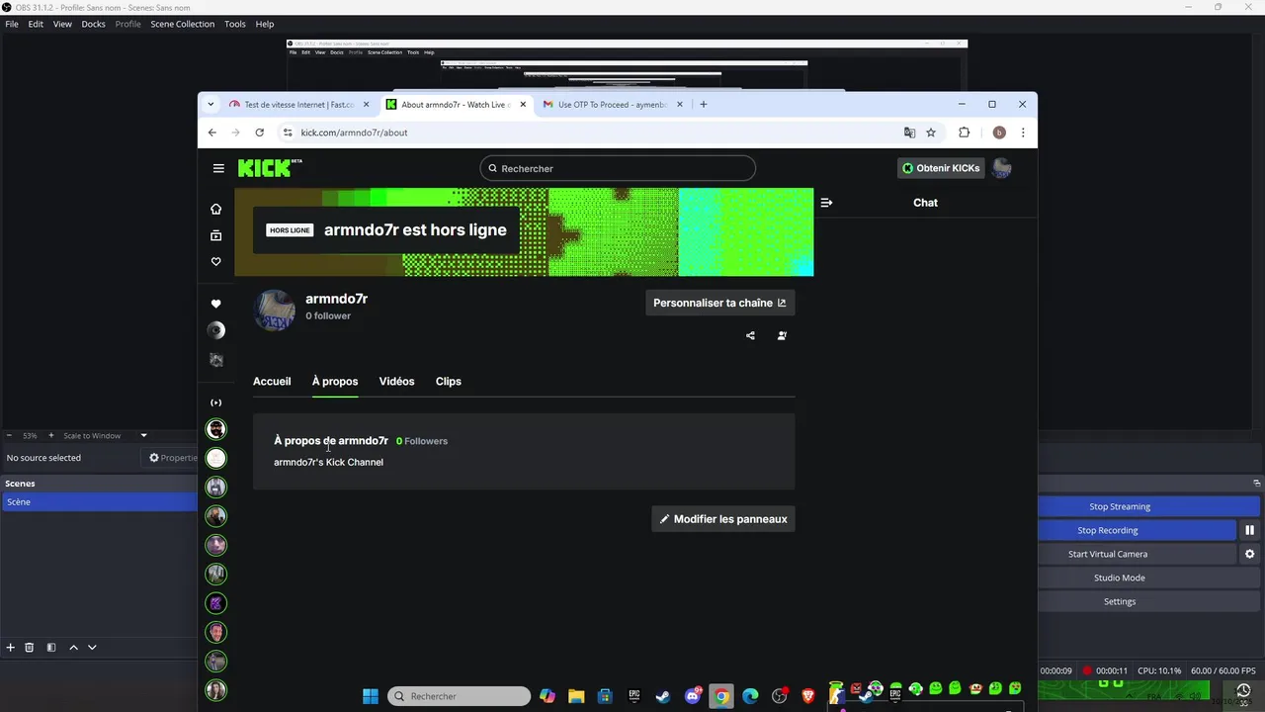
Task: Open Chrome profile icon
Action: (999, 133)
